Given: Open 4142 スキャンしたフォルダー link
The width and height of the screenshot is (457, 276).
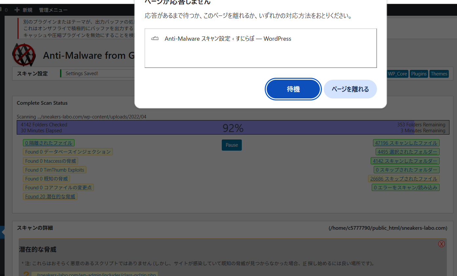Looking at the screenshot, I should (405, 161).
